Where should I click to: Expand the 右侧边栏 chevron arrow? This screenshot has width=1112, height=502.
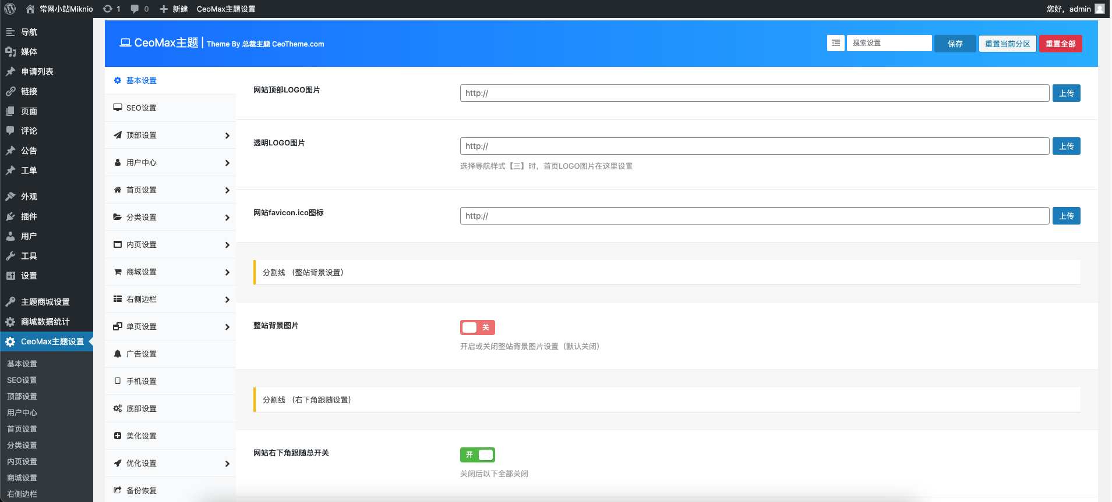227,300
